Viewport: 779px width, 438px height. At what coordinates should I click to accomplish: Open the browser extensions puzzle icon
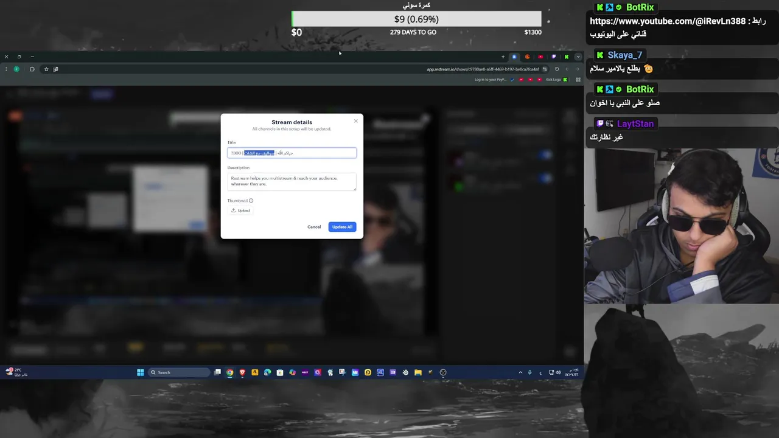tap(32, 69)
